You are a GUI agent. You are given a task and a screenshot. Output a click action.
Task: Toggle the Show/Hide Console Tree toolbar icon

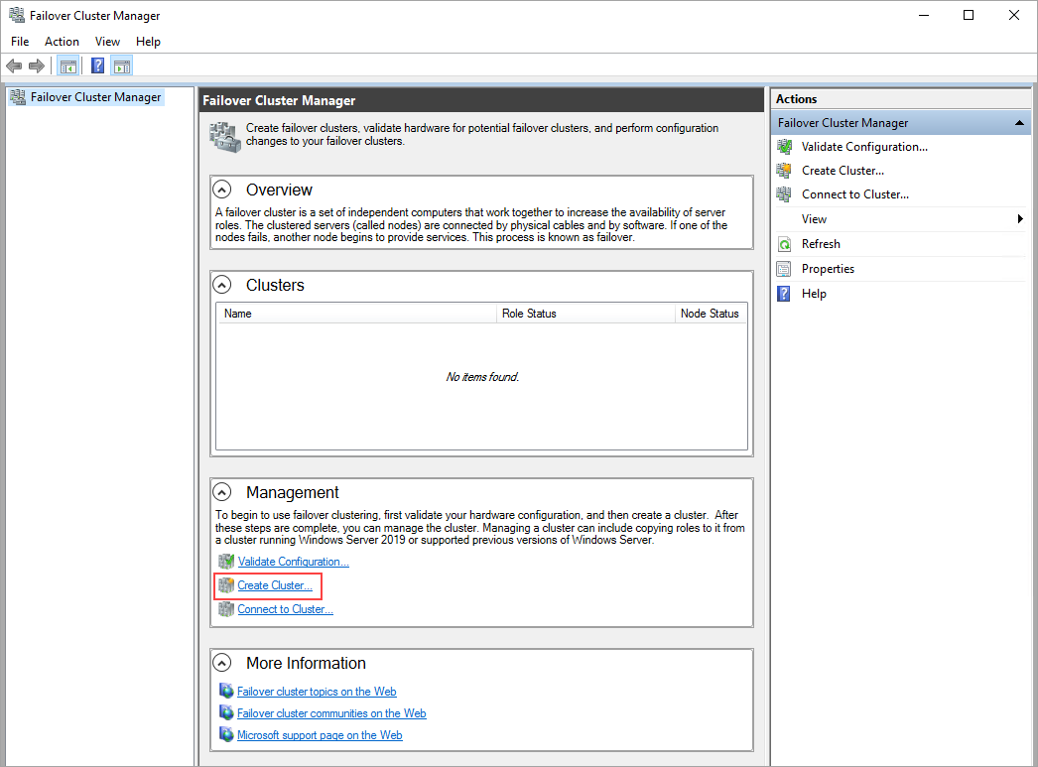pos(68,66)
